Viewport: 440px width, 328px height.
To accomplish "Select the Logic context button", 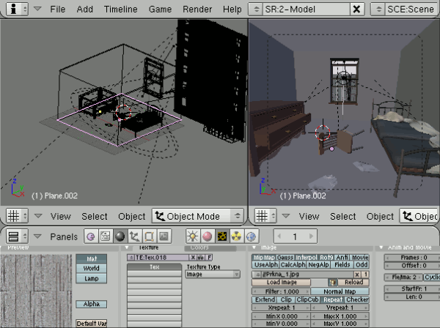I will click(x=91, y=236).
